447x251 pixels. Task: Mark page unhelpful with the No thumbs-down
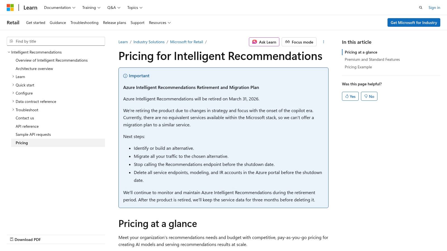coord(369,96)
